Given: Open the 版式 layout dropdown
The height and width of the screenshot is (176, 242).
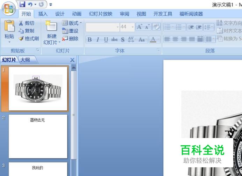Looking at the screenshot, I should pyautogui.click(x=72, y=23).
